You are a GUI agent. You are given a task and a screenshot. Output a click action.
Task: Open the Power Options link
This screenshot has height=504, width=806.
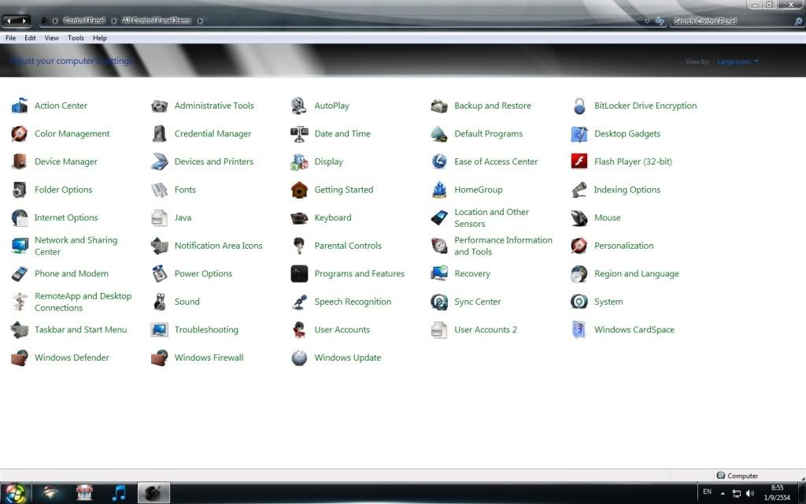(x=203, y=273)
